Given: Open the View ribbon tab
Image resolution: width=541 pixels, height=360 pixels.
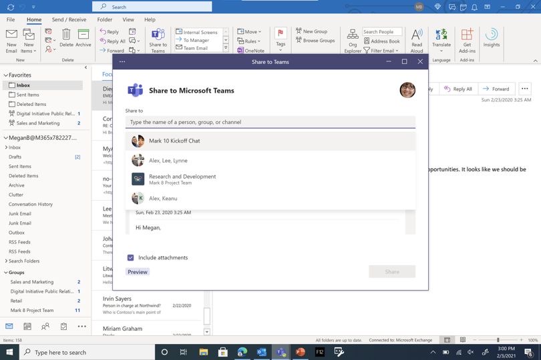Looking at the screenshot, I should click(128, 19).
